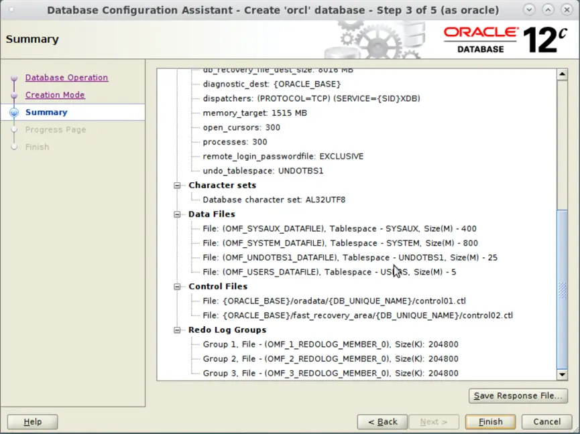
Task: Click the scrollbar down arrow
Action: click(x=562, y=374)
